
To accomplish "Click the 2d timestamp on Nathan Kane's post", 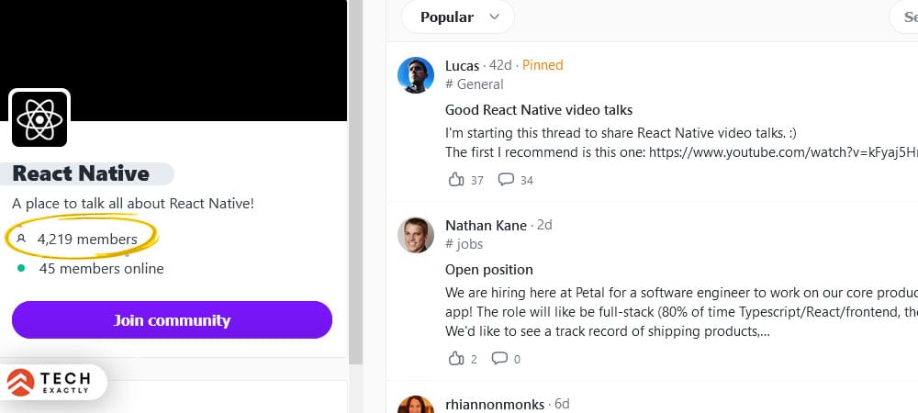I will click(544, 225).
